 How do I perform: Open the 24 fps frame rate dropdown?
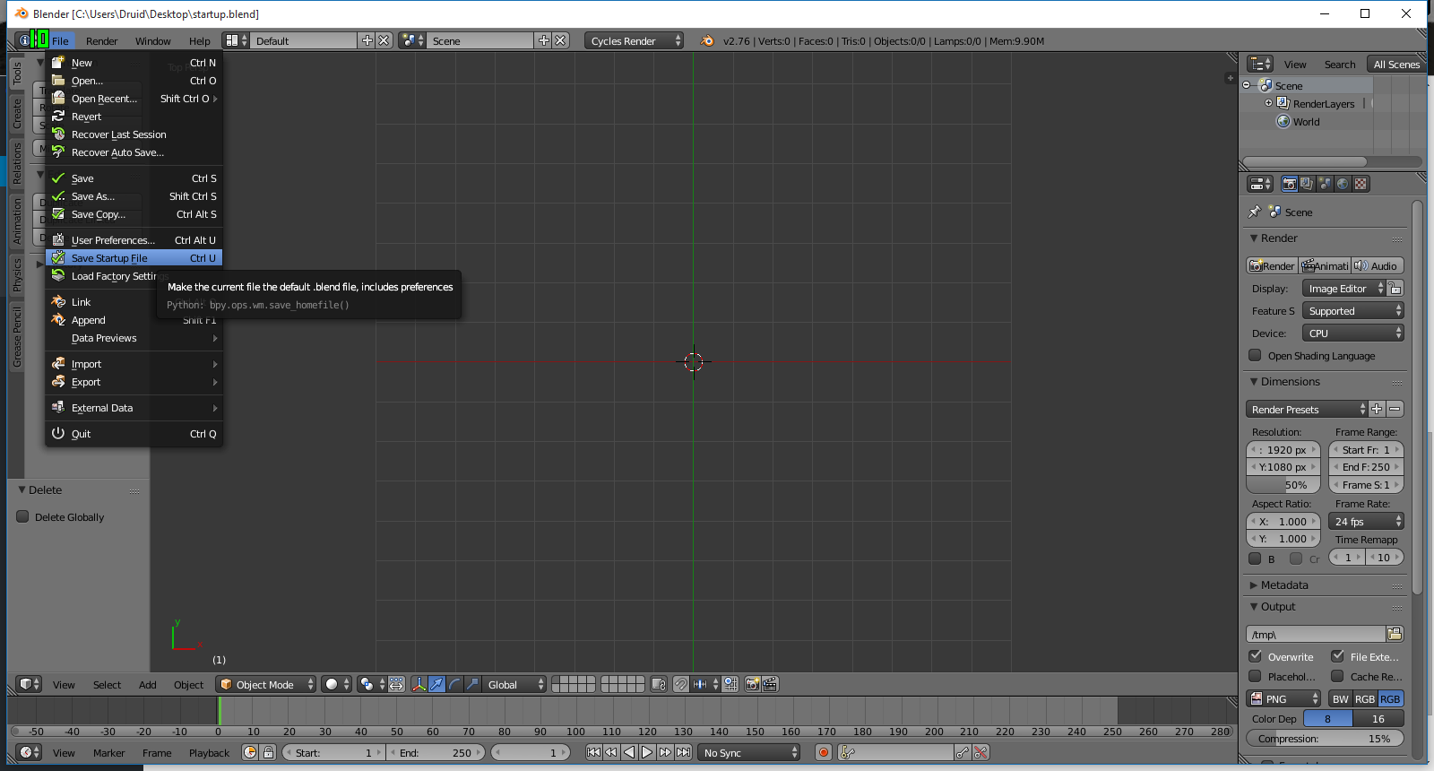point(1366,521)
